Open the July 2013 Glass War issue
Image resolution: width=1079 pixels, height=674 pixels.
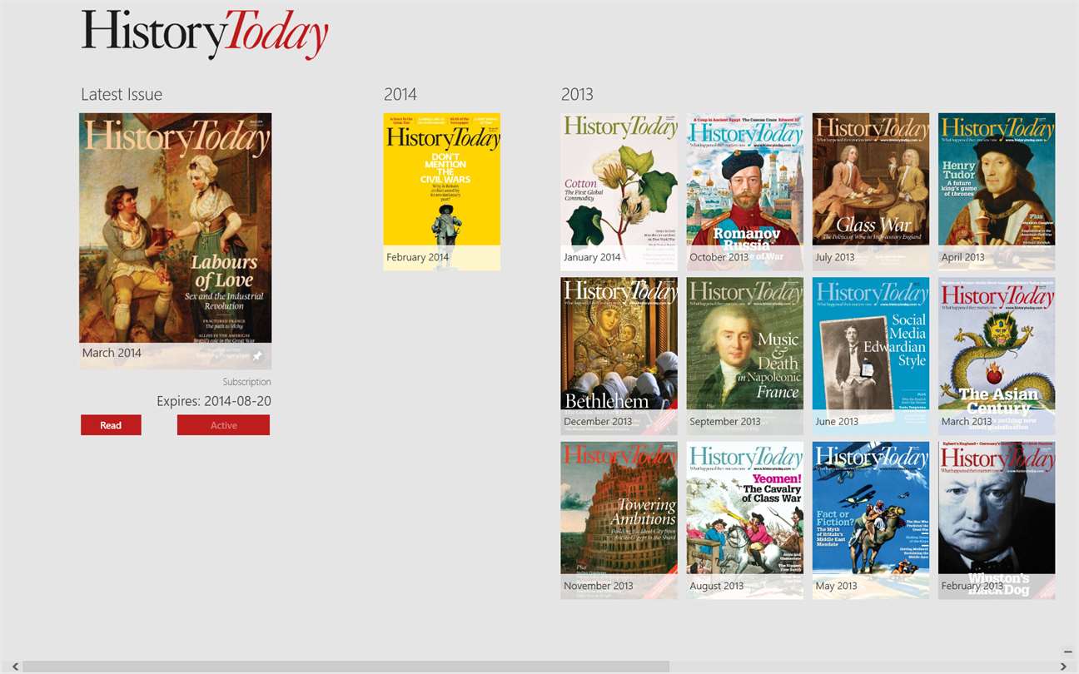point(871,191)
